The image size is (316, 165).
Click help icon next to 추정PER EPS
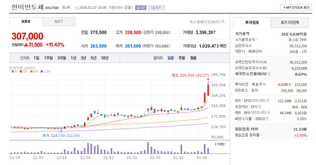pyautogui.click(x=260, y=107)
